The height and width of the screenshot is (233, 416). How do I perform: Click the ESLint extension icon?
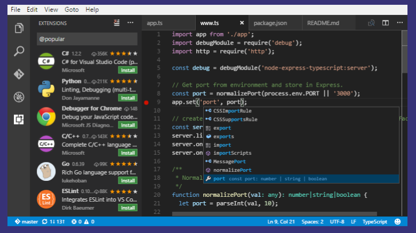46,199
